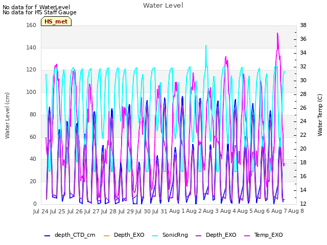Click the orange Depth_EXO legend swatch
This screenshot has height=245, width=327.
point(106,236)
